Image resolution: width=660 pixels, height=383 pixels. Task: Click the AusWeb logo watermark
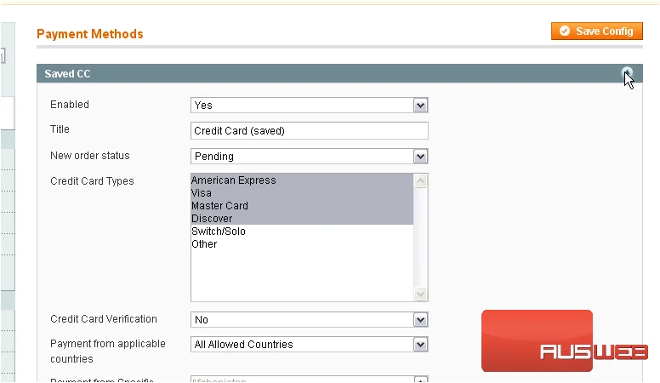tap(565, 341)
